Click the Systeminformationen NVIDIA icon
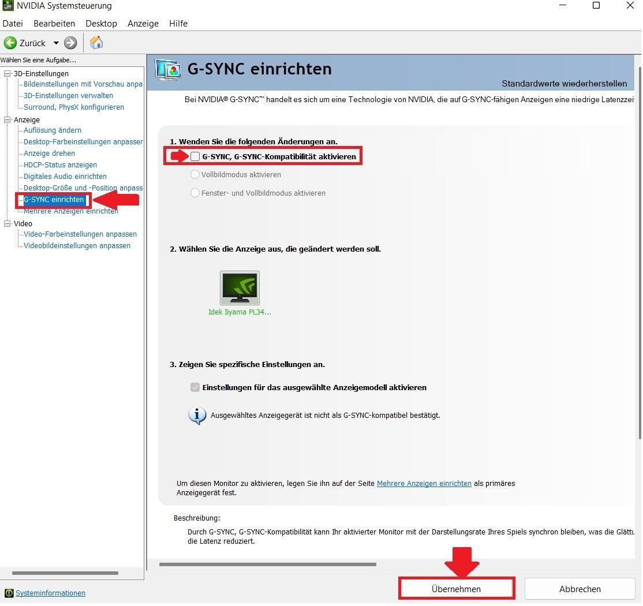 9,593
